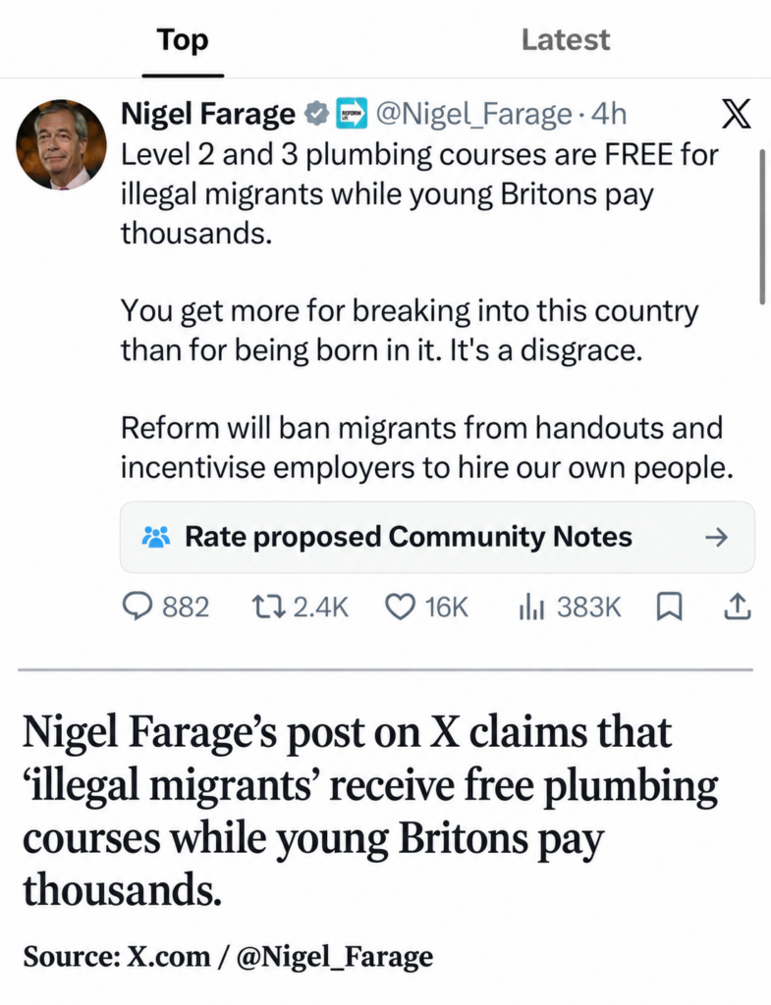Open Nigel Farage's profile picture

tap(61, 144)
